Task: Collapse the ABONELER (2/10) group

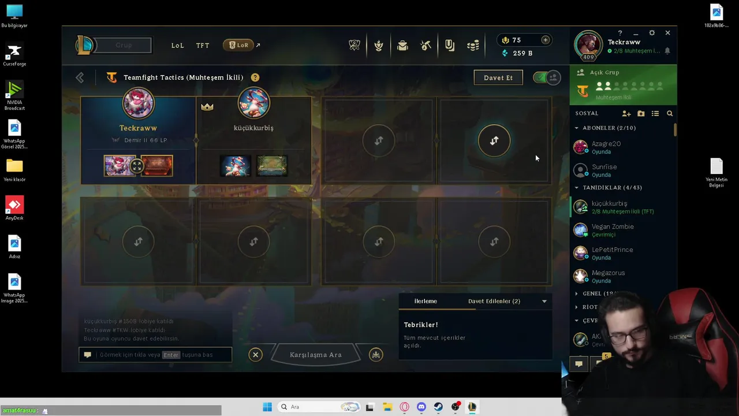Action: [x=576, y=128]
